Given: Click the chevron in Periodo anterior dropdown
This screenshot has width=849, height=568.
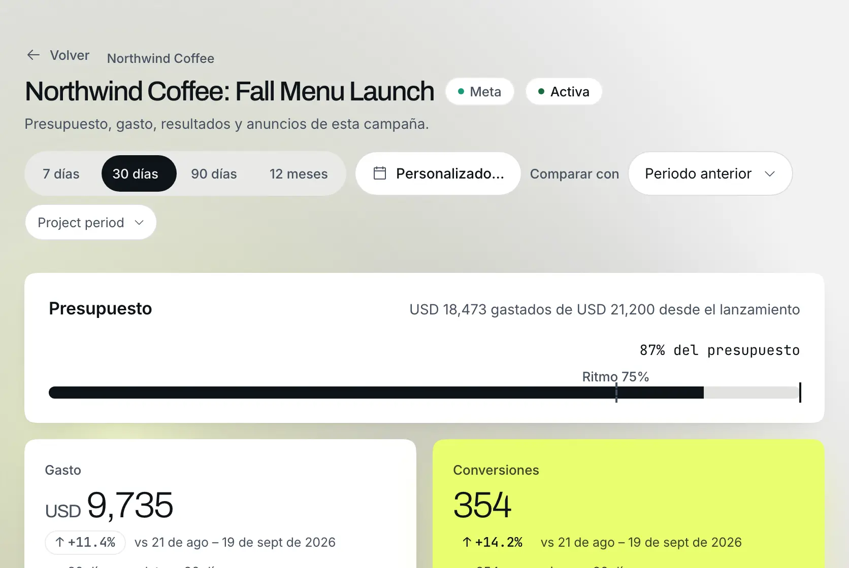Looking at the screenshot, I should point(770,173).
